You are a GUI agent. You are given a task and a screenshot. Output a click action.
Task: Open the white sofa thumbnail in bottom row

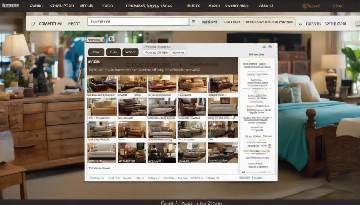tap(102, 150)
